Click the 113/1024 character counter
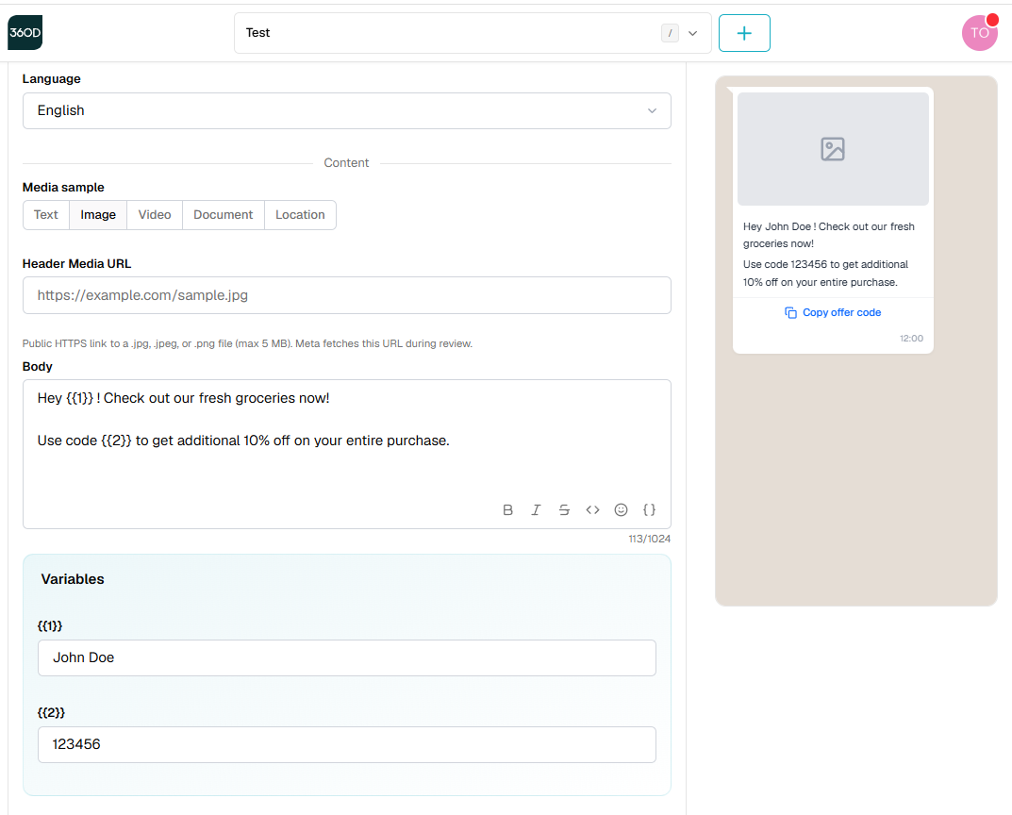 (x=649, y=539)
